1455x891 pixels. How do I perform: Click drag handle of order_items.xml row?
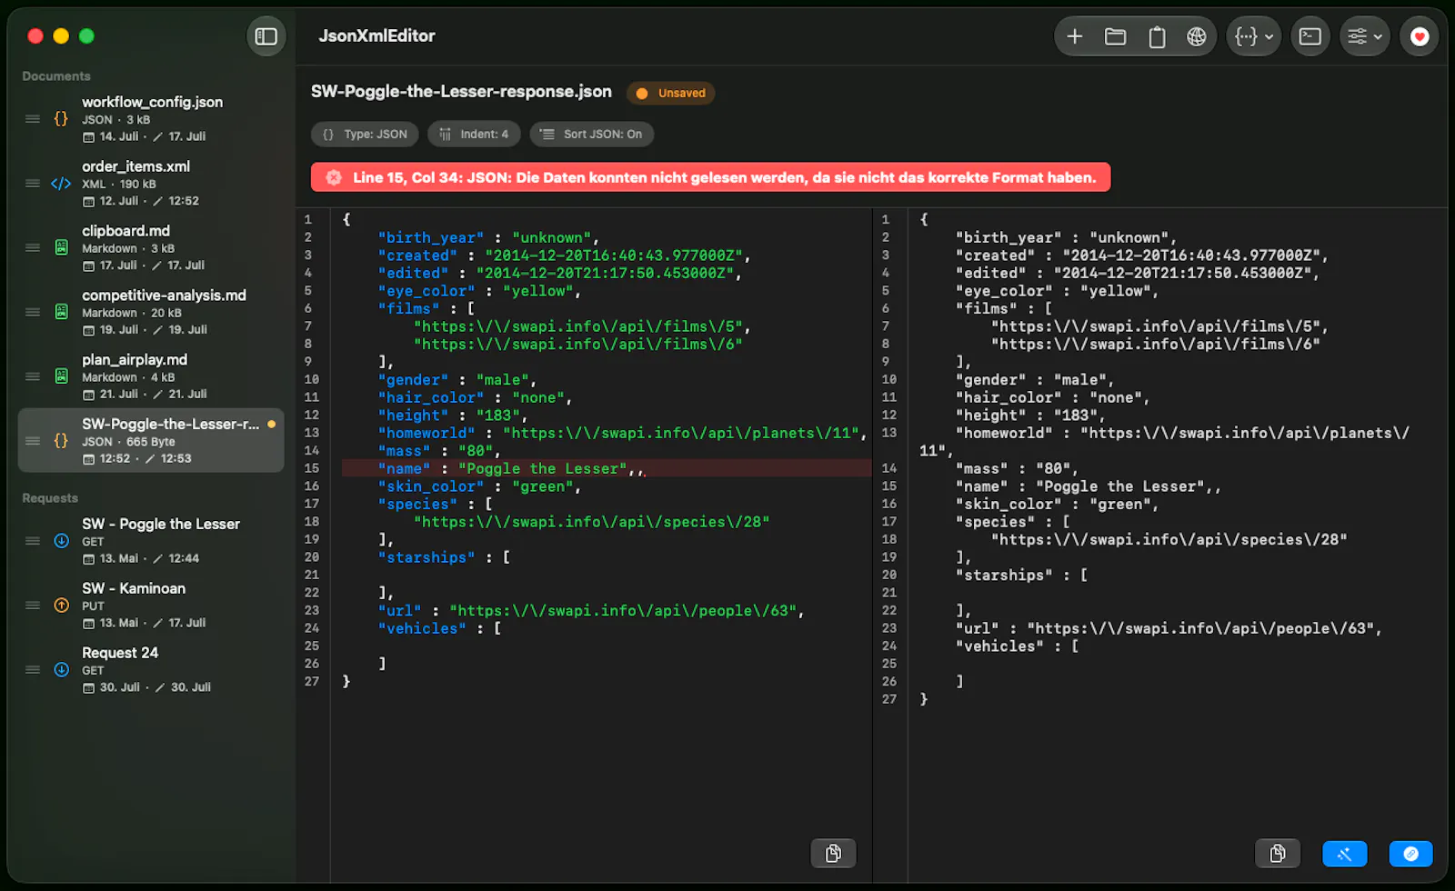coord(33,184)
